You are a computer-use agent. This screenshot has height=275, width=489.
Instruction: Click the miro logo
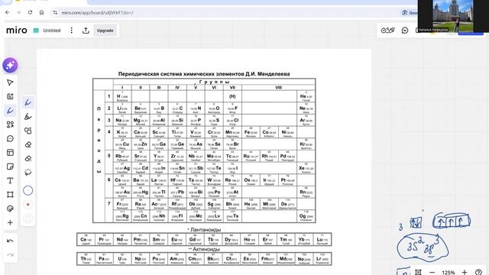(x=17, y=31)
